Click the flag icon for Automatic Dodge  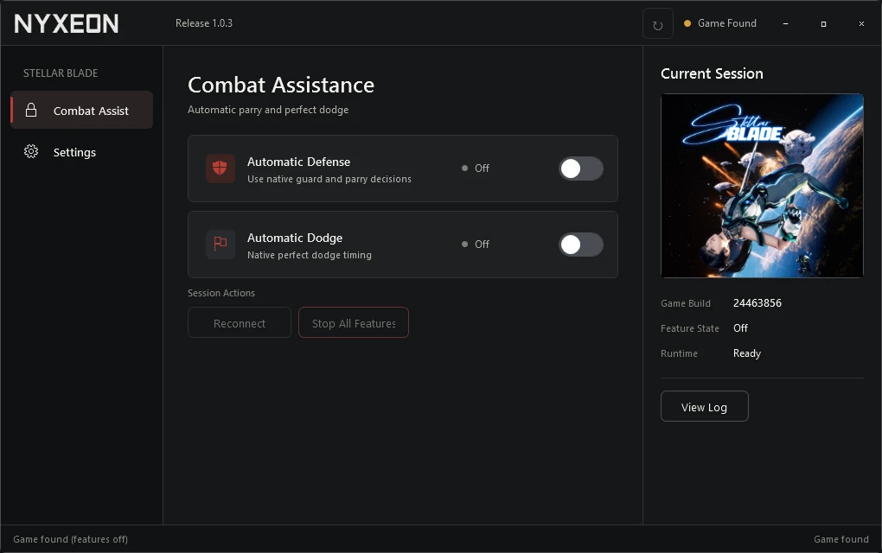point(220,244)
